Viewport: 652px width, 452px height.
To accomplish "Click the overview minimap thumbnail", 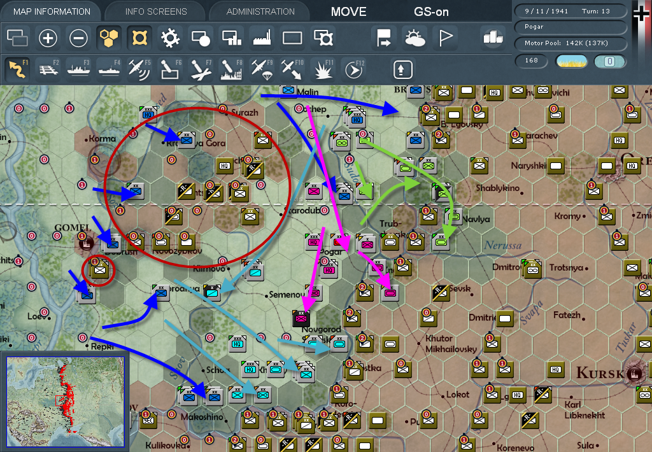I will pyautogui.click(x=66, y=402).
